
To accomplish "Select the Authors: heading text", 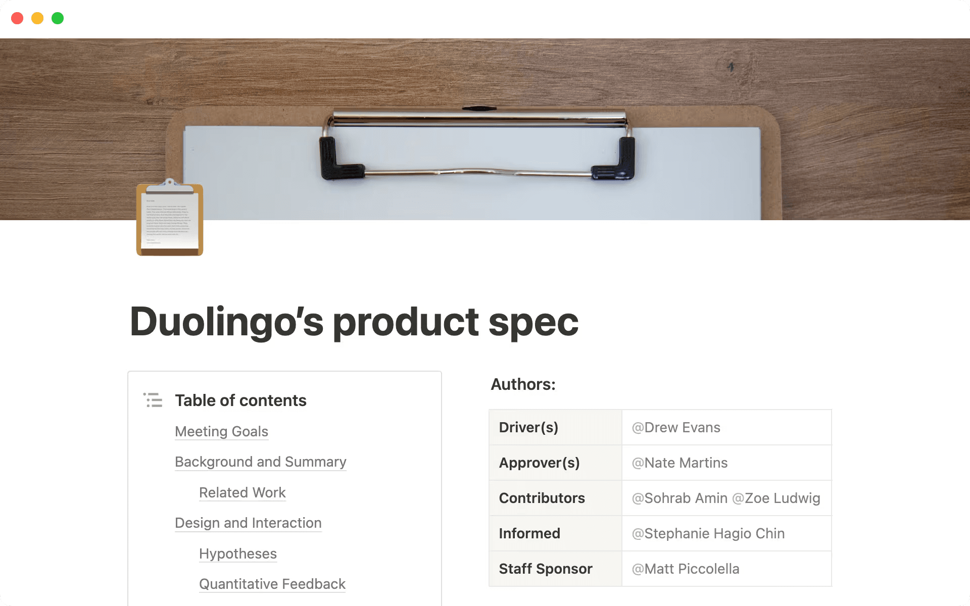I will 522,384.
